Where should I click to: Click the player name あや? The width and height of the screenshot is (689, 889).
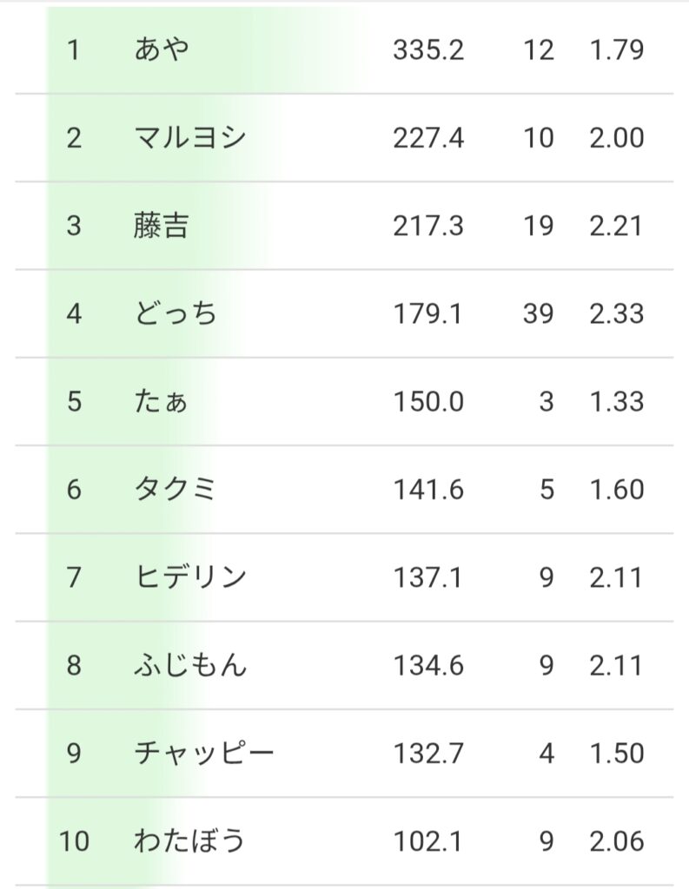pyautogui.click(x=162, y=49)
